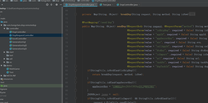Select GenerationSql class in tree
Image resolution: width=208 pixels, height=103 pixels.
[x=19, y=42]
